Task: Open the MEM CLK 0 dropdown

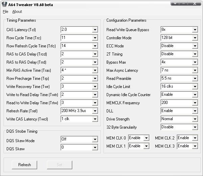Action: tap(139, 138)
